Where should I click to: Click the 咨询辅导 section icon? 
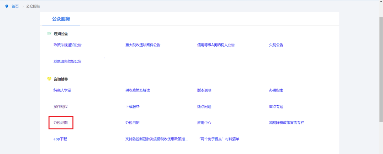49,79
